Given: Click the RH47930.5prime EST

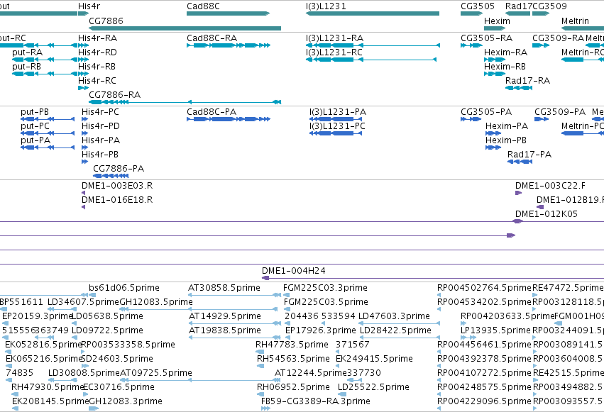Looking at the screenshot, I should point(16,395).
